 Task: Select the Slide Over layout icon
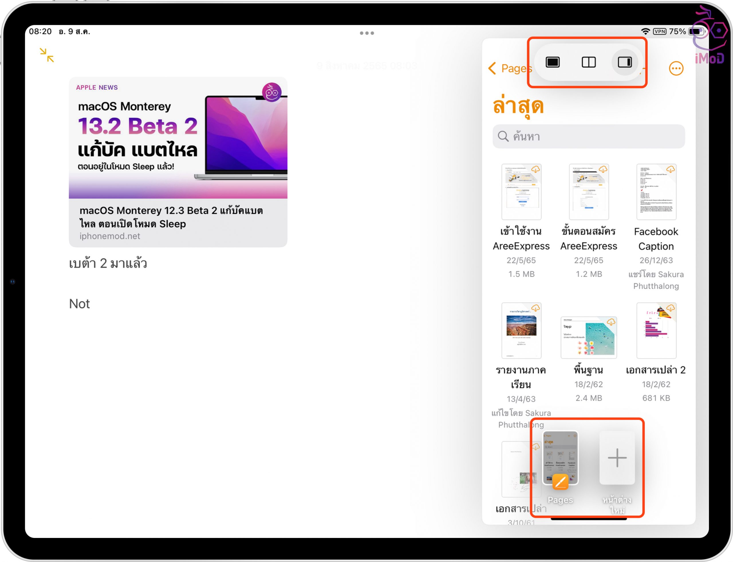pyautogui.click(x=624, y=62)
